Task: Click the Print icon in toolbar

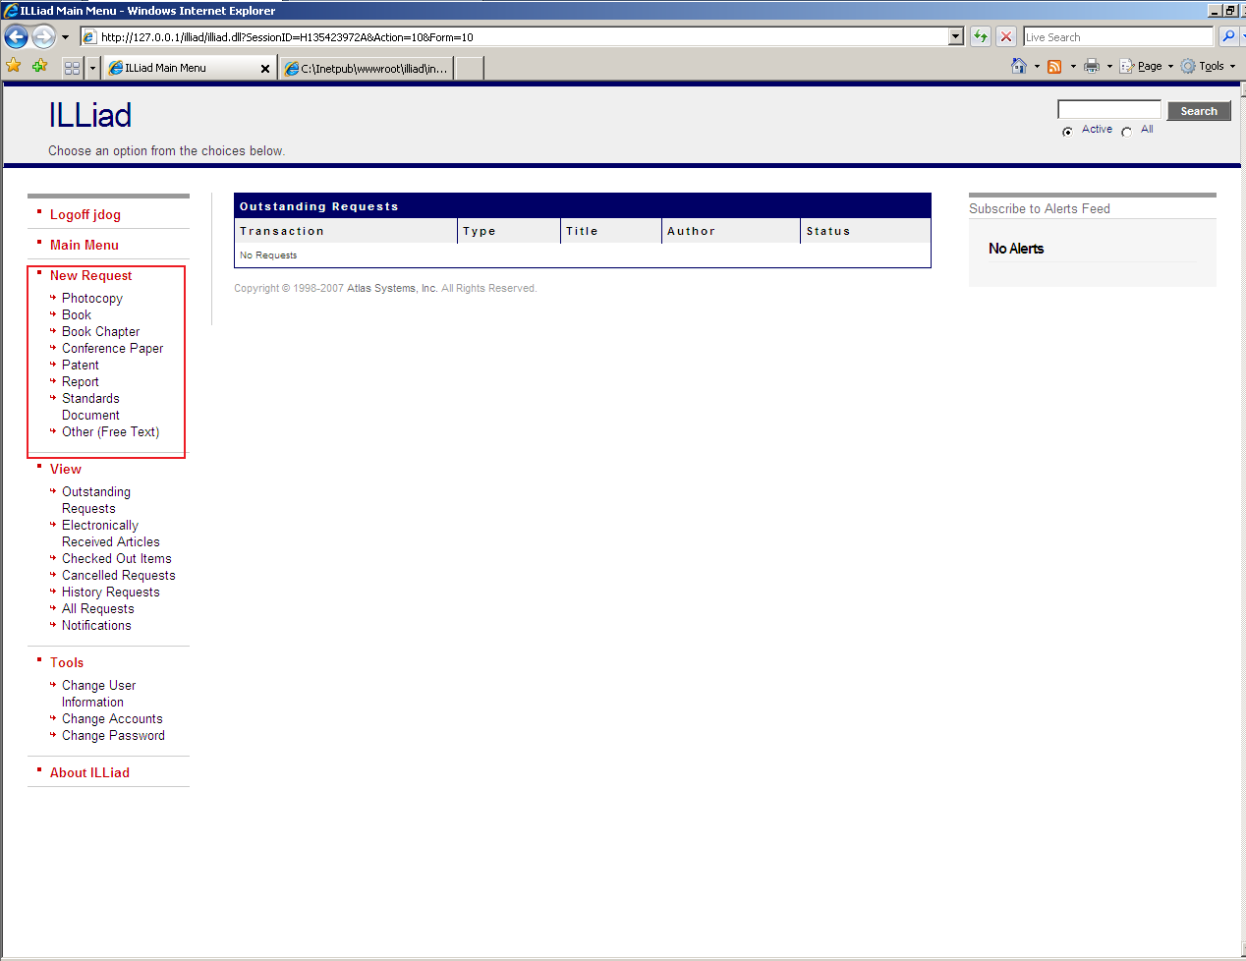Action: (x=1091, y=67)
